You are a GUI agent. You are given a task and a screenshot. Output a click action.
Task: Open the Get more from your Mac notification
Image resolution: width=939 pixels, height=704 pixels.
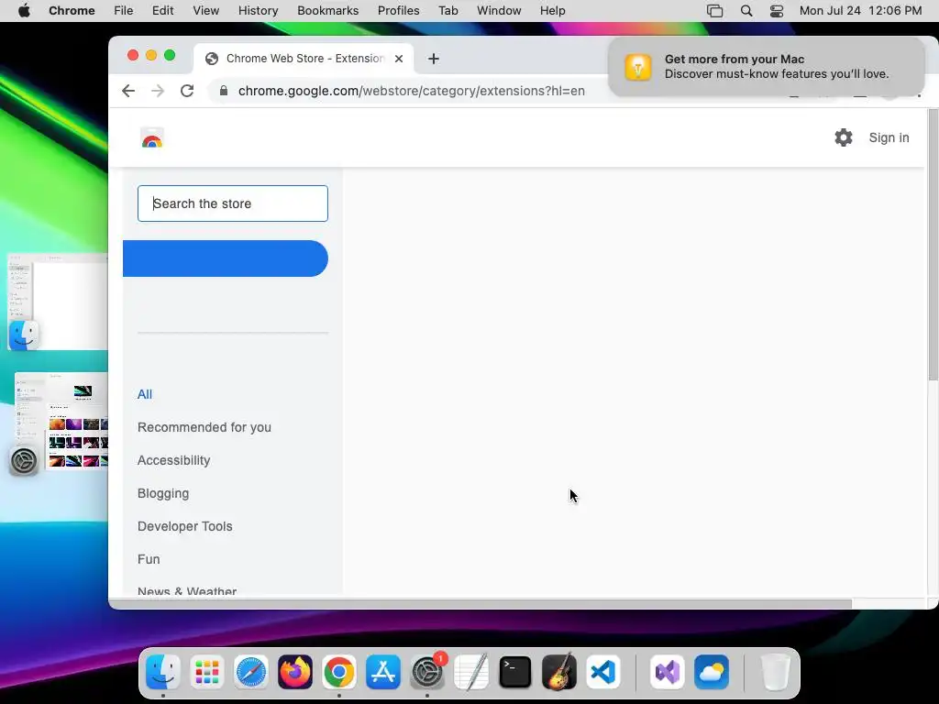767,66
